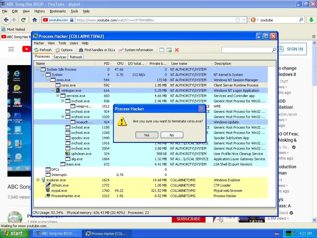Collapse the System process node
The width and height of the screenshot is (317, 238).
pyautogui.click(x=43, y=74)
